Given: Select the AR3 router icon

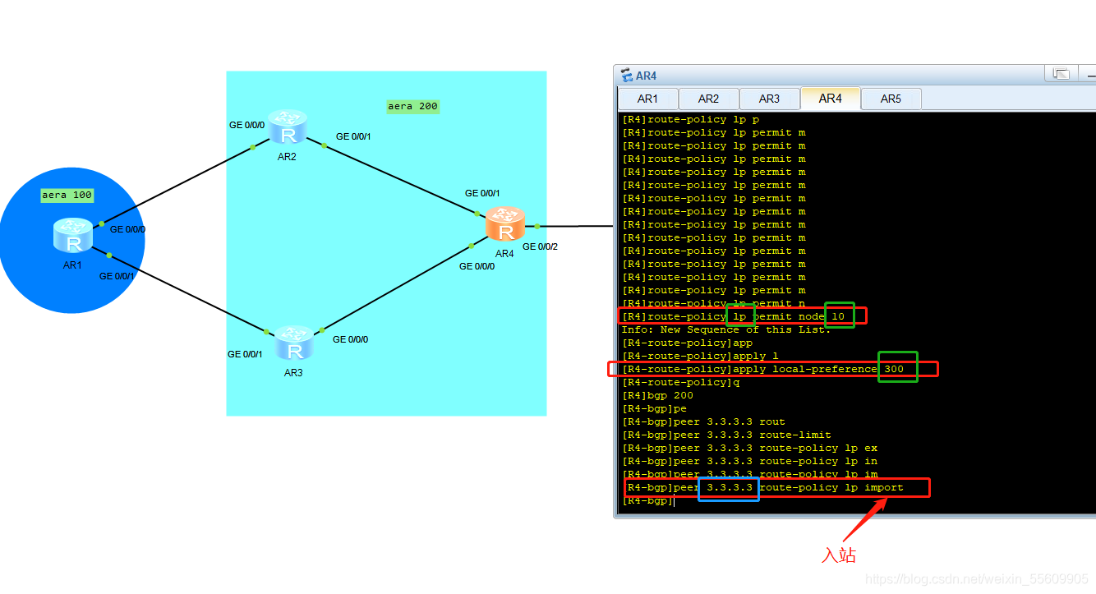Looking at the screenshot, I should [x=293, y=343].
